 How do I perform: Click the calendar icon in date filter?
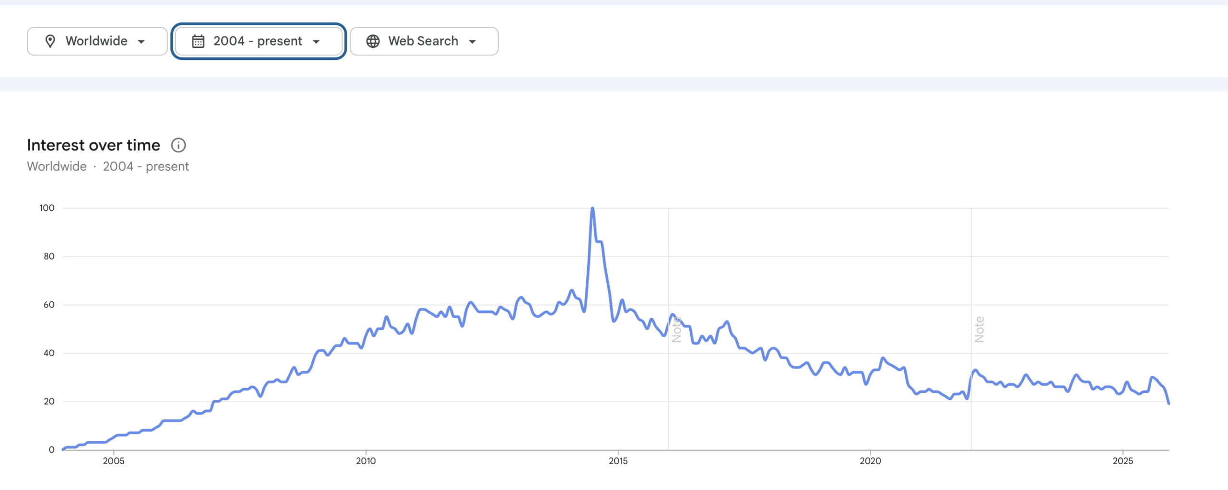pos(198,41)
